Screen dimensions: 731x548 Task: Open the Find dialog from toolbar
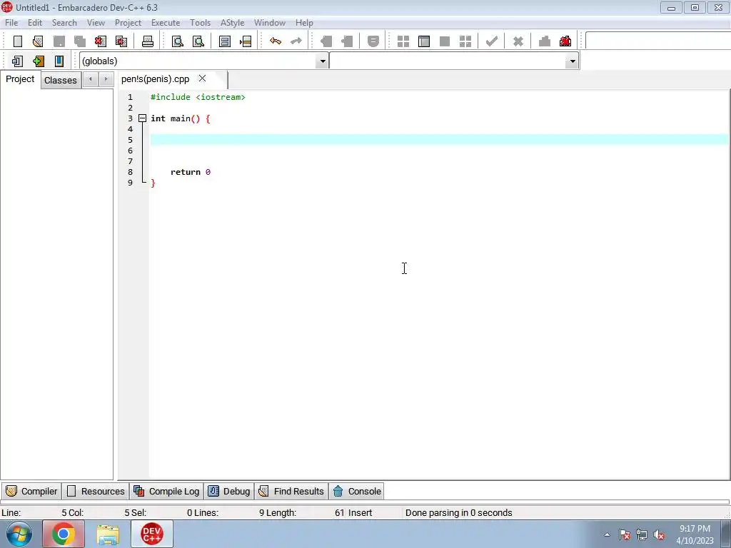pos(178,41)
